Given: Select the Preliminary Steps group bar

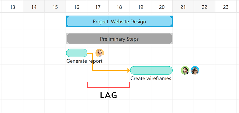Looking at the screenshot, I should click(x=119, y=39).
